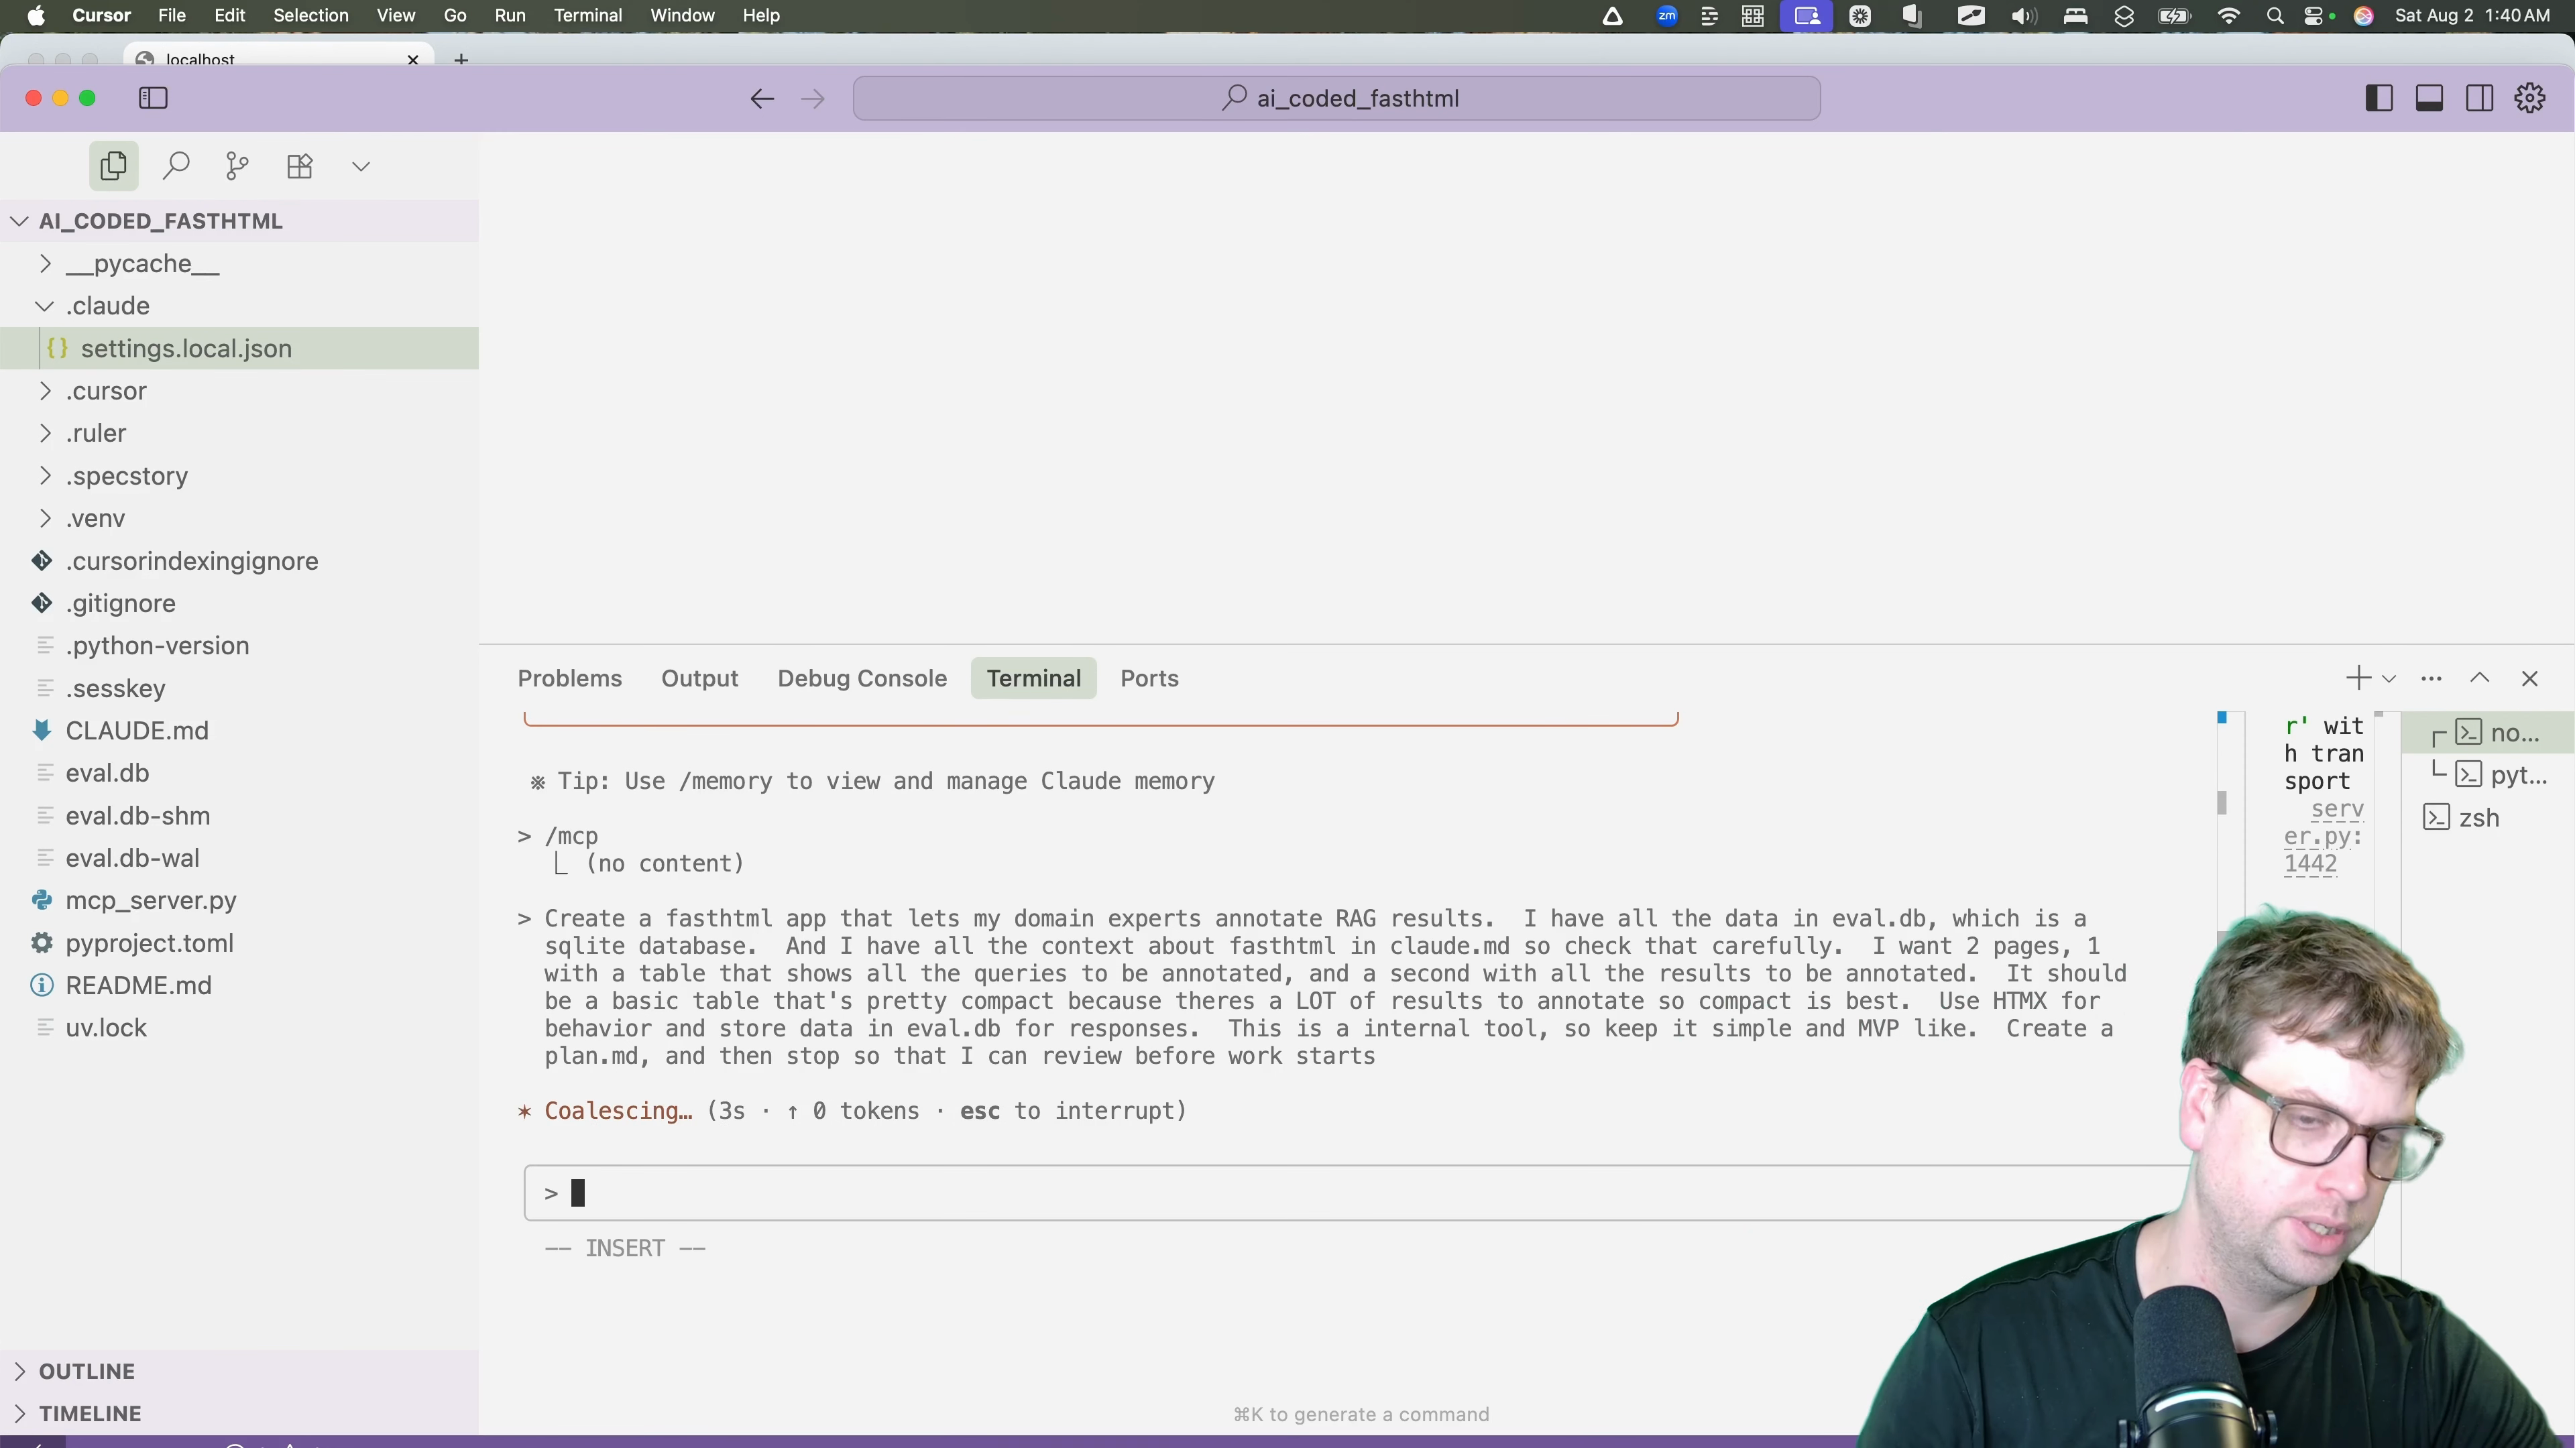Toggle the primary sidebar layout button
2575x1448 pixels.
[x=2378, y=98]
